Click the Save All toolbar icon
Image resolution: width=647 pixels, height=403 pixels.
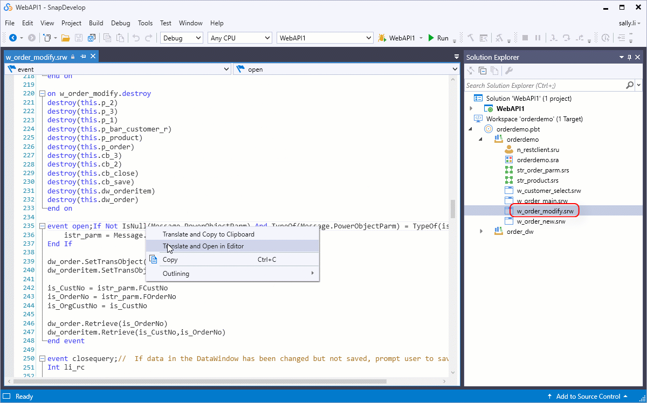[92, 38]
